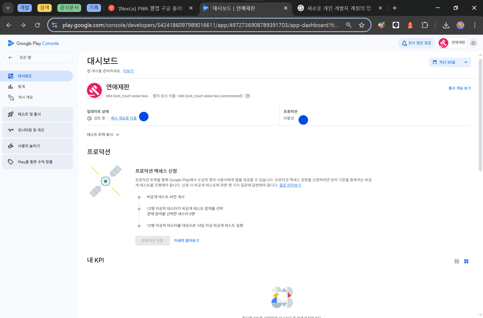This screenshot has width=483, height=318.
Task: Click the 더보기 link under the title
Action: click(x=128, y=71)
